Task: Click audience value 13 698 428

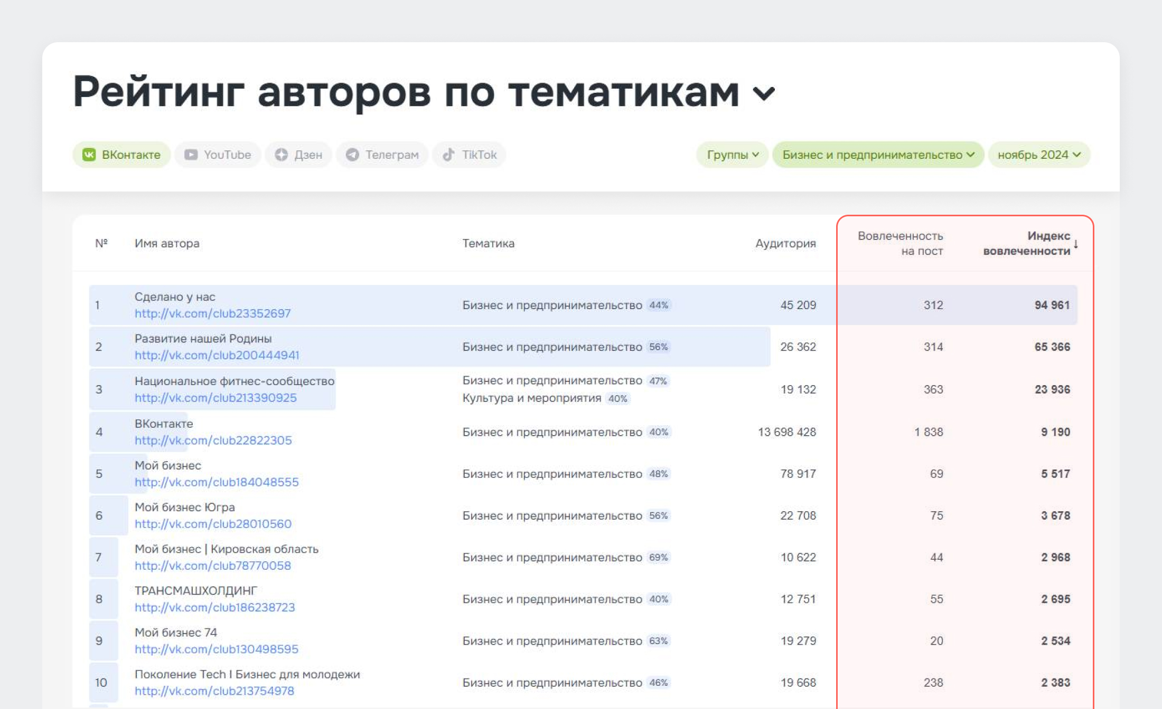Action: (787, 432)
